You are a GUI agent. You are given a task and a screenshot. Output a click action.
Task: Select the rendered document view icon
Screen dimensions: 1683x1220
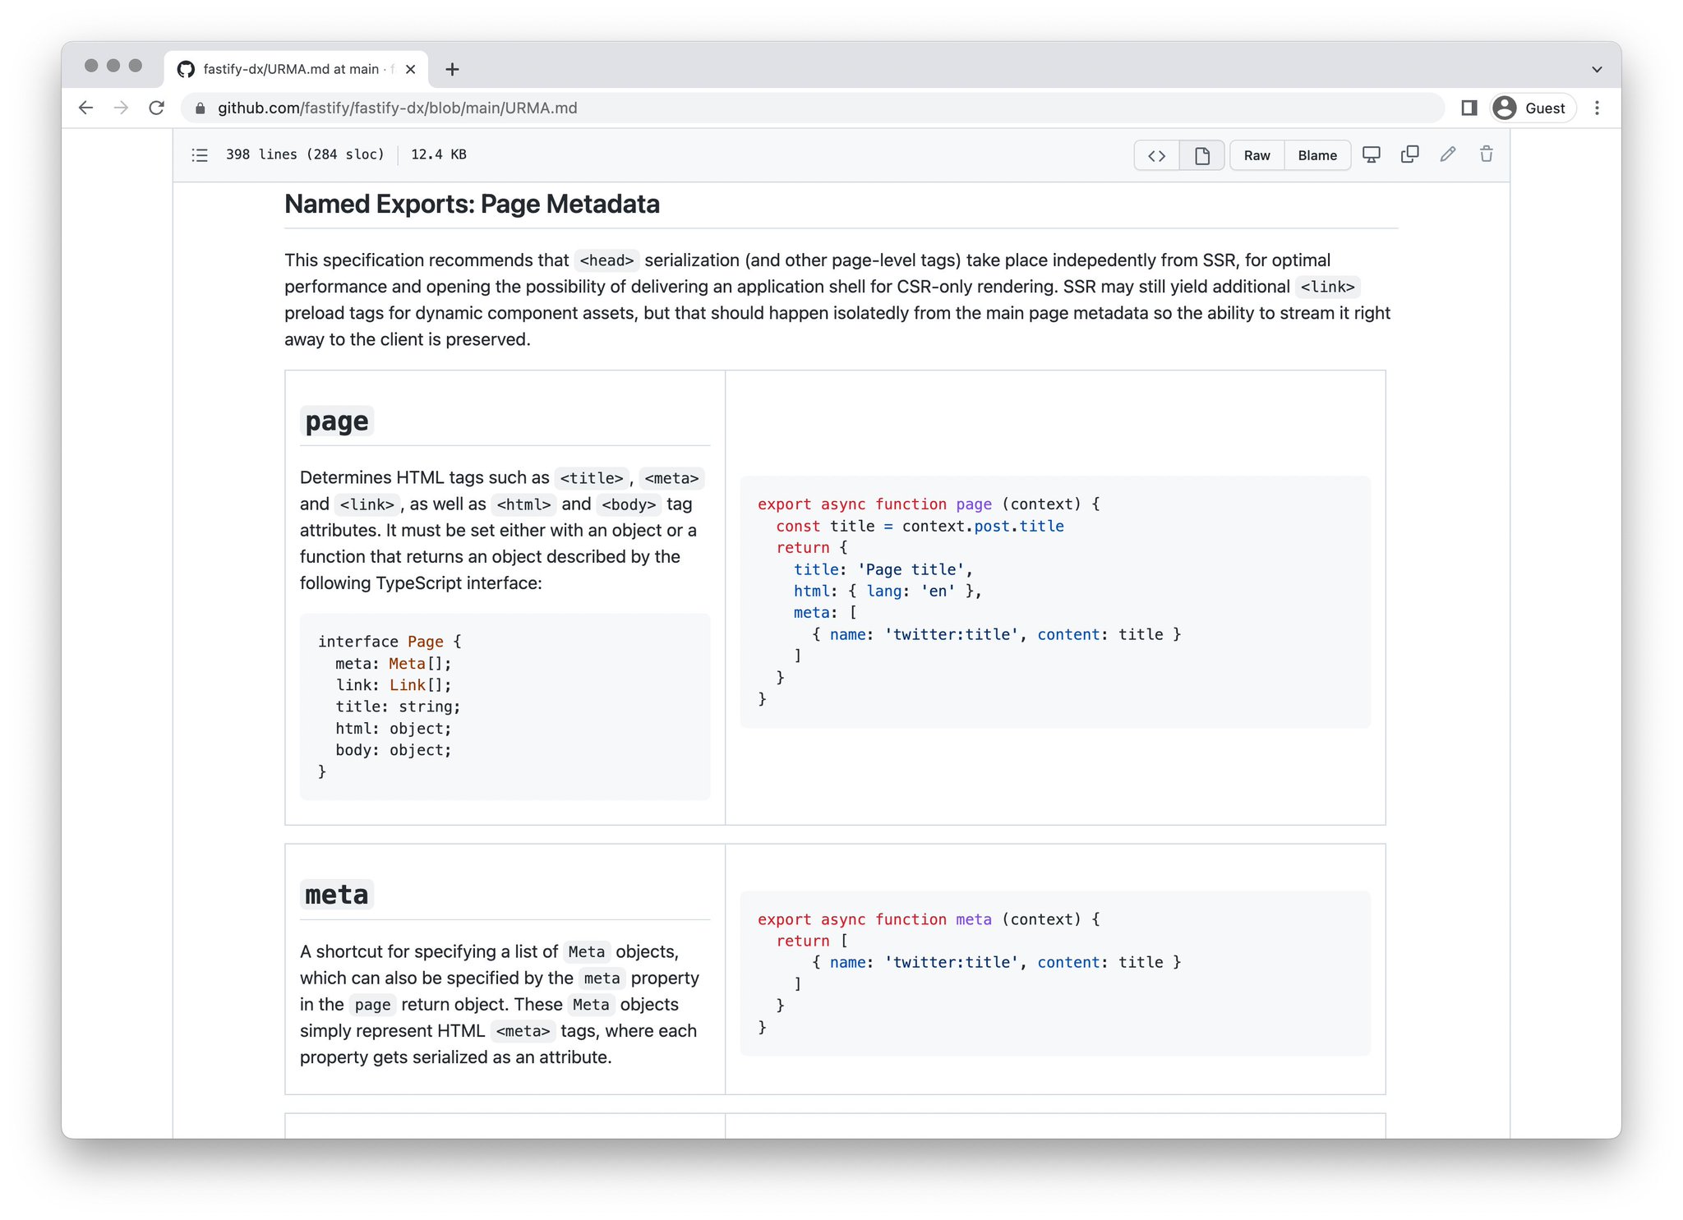1201,154
